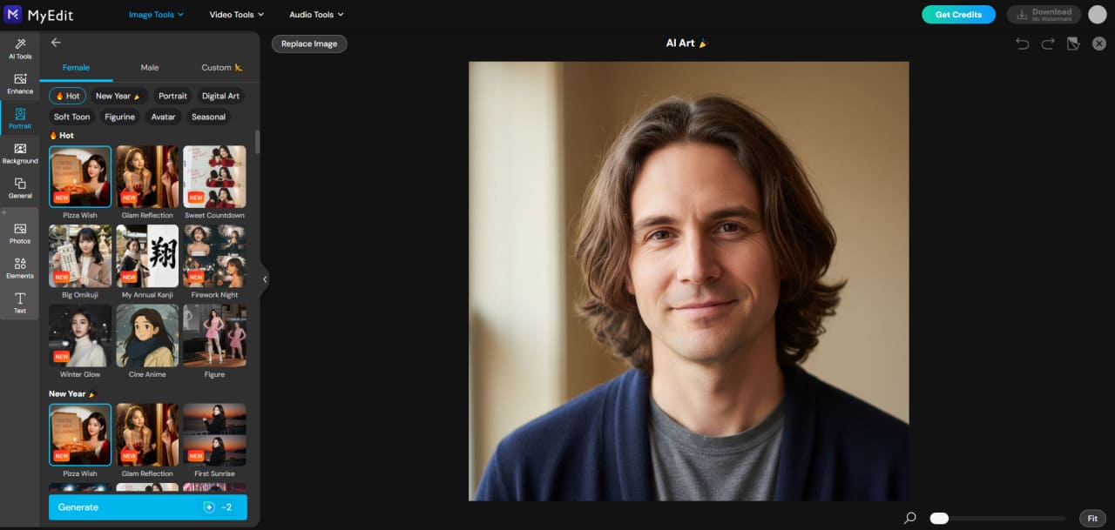Select the AI Tools sidebar icon
This screenshot has width=1115, height=530.
pyautogui.click(x=19, y=48)
